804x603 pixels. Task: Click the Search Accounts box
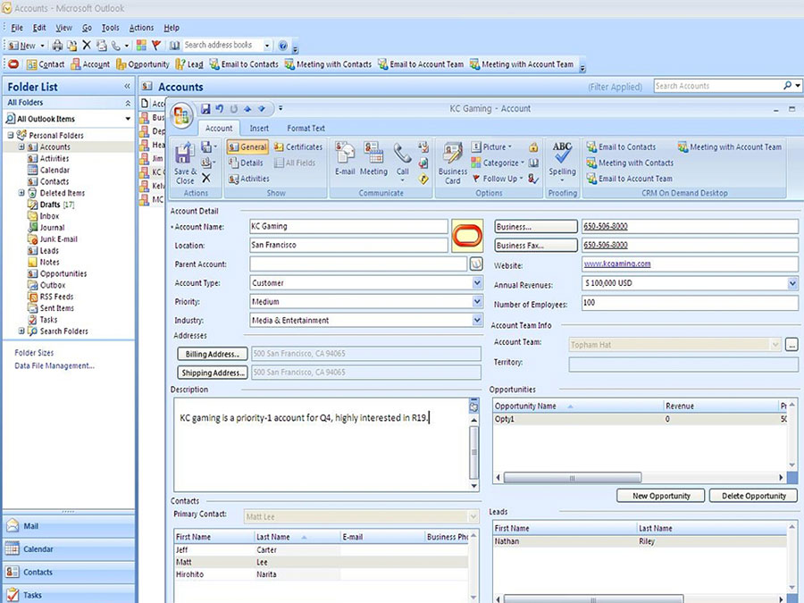click(x=718, y=86)
